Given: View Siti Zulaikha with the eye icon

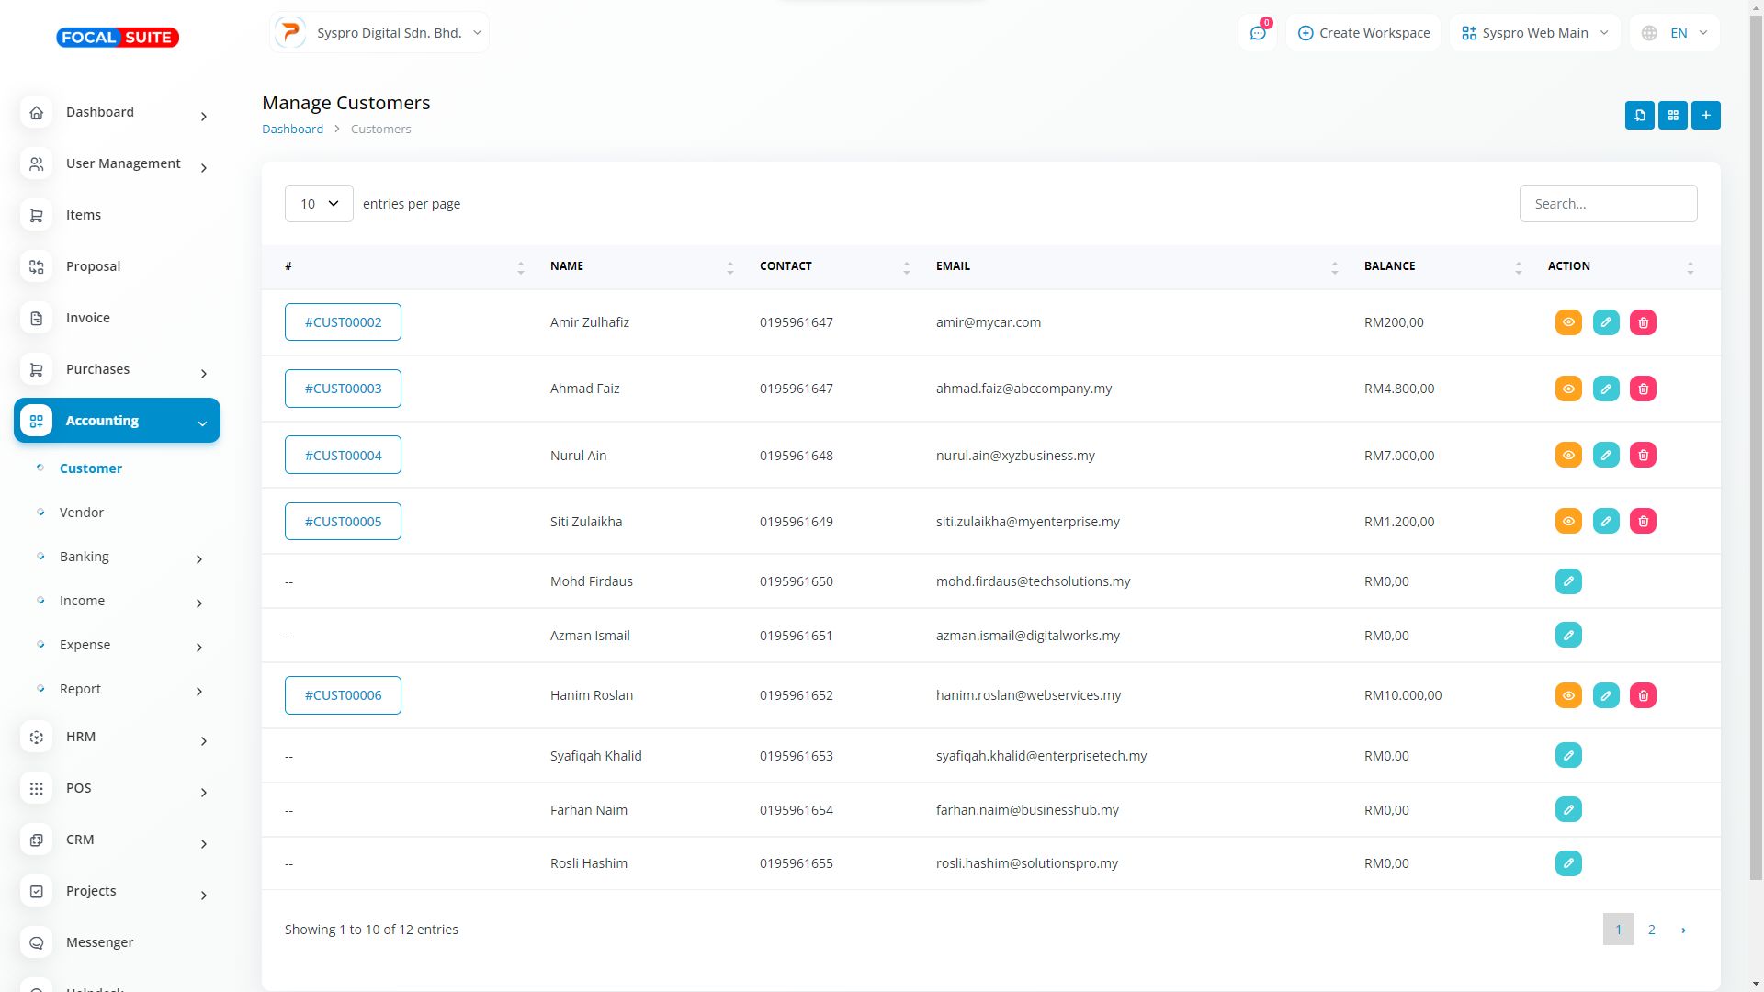Looking at the screenshot, I should coord(1568,522).
